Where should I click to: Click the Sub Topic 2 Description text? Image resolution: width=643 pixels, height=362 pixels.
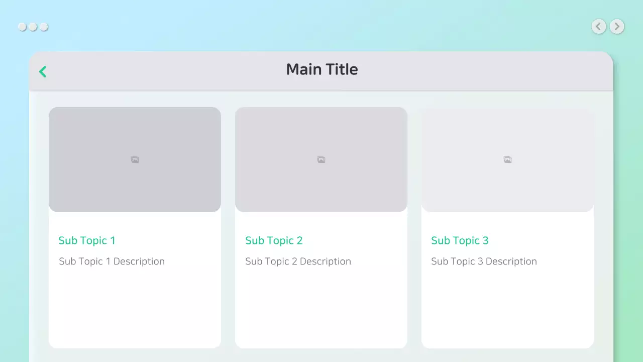(x=298, y=261)
